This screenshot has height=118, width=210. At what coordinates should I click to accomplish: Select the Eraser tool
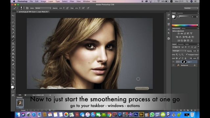click(x=13, y=50)
